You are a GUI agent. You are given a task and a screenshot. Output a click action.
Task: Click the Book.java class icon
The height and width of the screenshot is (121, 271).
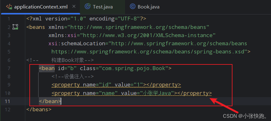pyautogui.click(x=132, y=7)
